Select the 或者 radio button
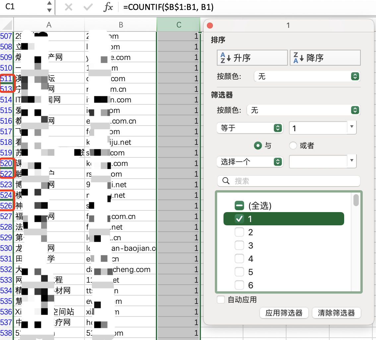 (293, 145)
